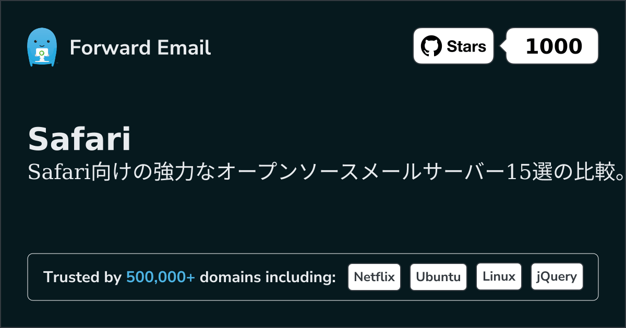Viewport: 626px width, 328px height.
Task: Click the Trusted by text
Action: coord(82,277)
